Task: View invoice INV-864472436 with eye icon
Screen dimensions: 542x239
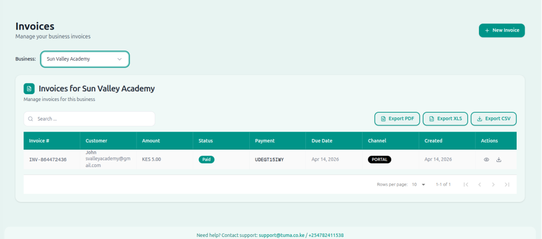Action: (486, 160)
